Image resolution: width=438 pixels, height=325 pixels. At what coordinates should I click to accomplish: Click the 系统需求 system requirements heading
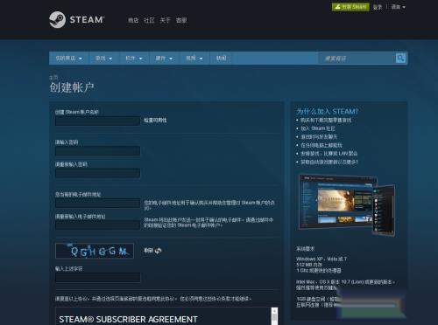[x=306, y=249]
